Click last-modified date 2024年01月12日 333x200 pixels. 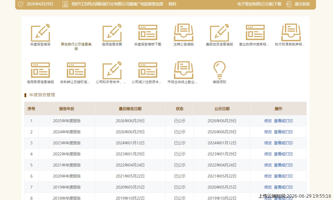(x=130, y=143)
